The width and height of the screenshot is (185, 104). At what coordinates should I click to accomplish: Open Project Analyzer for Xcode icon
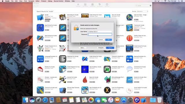point(40,48)
